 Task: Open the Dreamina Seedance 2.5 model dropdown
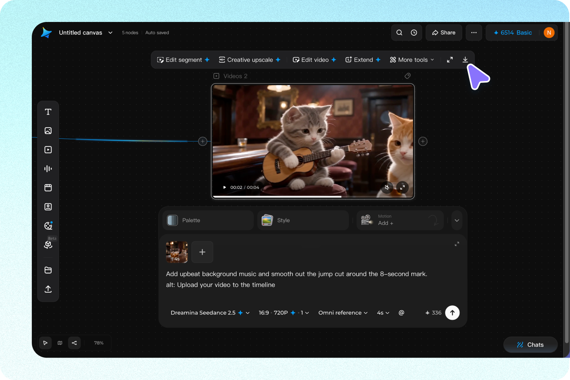coord(210,313)
